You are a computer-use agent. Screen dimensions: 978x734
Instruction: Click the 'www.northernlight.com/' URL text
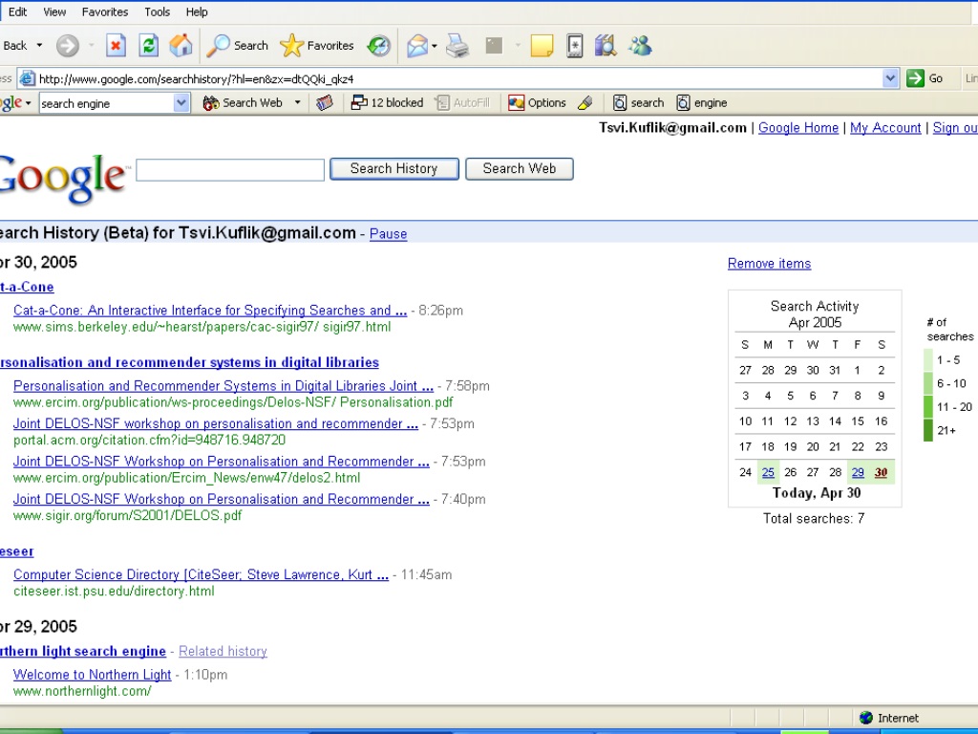pyautogui.click(x=82, y=692)
